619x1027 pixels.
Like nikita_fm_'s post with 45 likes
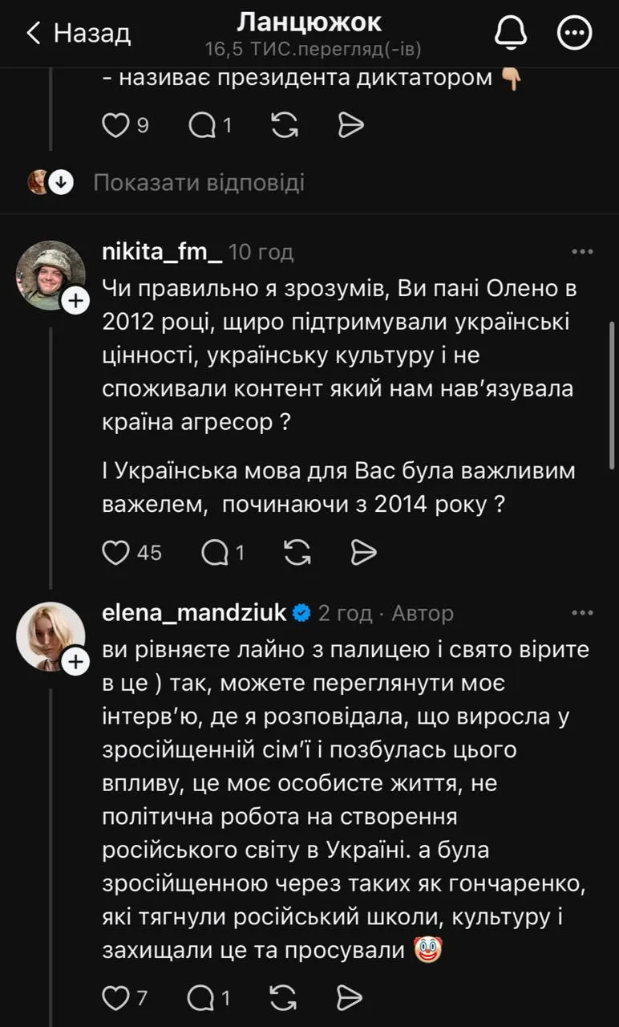pos(118,552)
